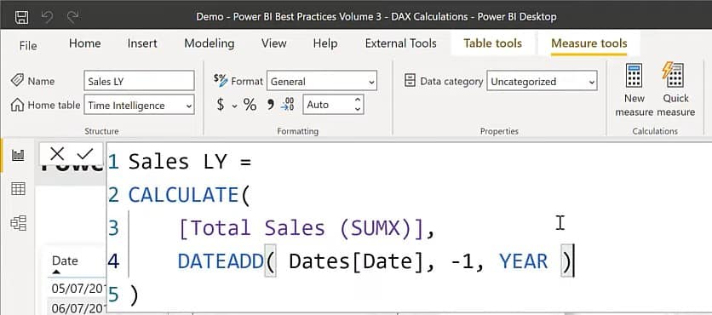Open currency symbol dropdown arrow

(235, 106)
